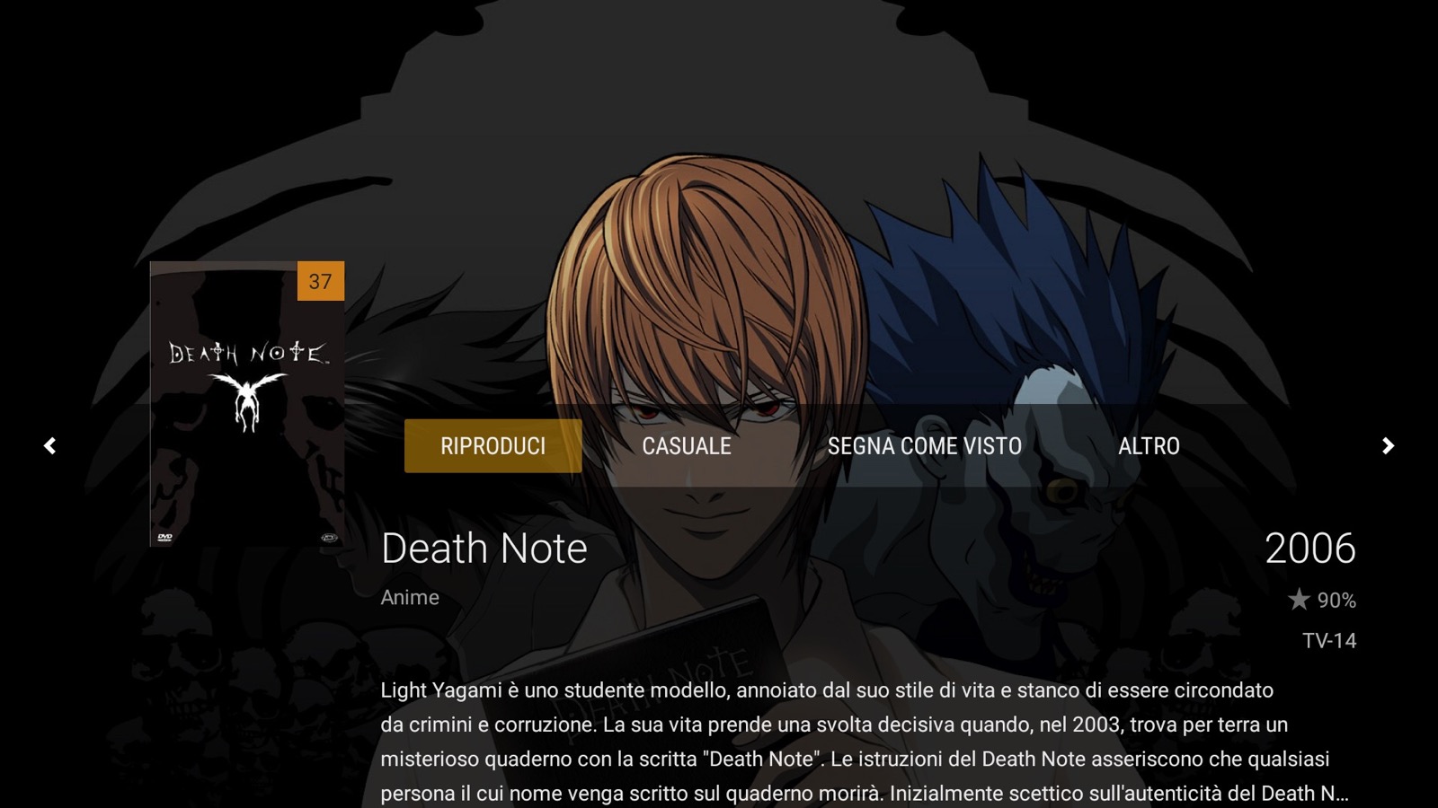Screen dimensions: 1438x808
Task: Open the Death Note cover art thumbnail
Action: [247, 404]
